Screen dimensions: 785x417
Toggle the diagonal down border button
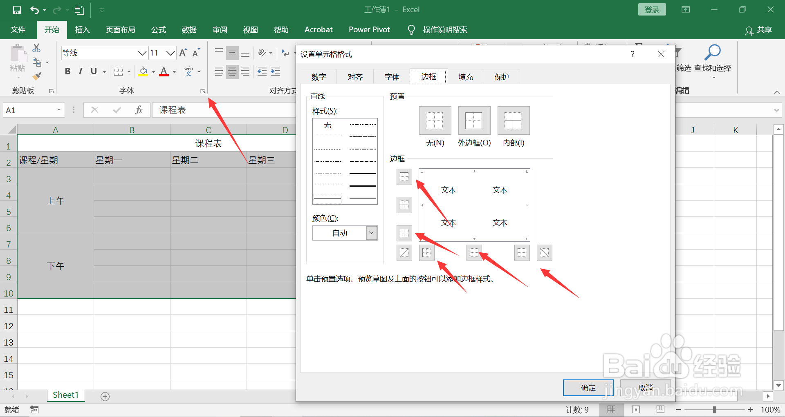click(544, 252)
